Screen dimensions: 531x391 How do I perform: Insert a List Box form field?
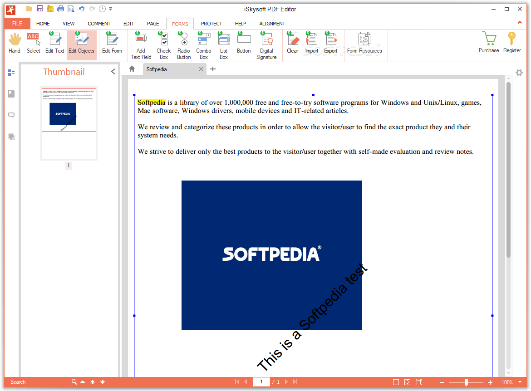(223, 46)
